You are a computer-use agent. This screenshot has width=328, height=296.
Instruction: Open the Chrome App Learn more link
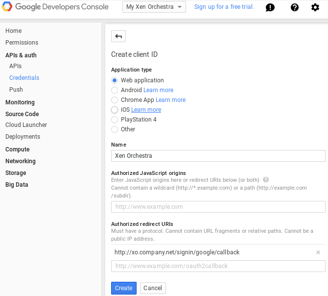pyautogui.click(x=171, y=100)
